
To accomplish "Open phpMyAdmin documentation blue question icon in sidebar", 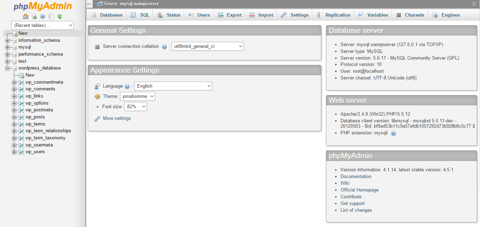I will coord(43,16).
